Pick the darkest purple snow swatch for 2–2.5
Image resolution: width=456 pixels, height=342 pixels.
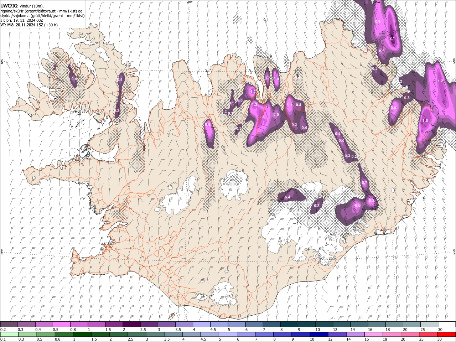[131, 325]
